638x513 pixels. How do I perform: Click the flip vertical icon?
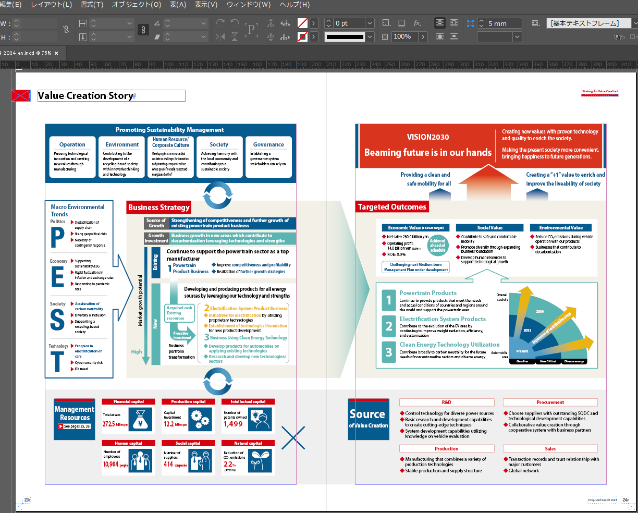[x=235, y=36]
